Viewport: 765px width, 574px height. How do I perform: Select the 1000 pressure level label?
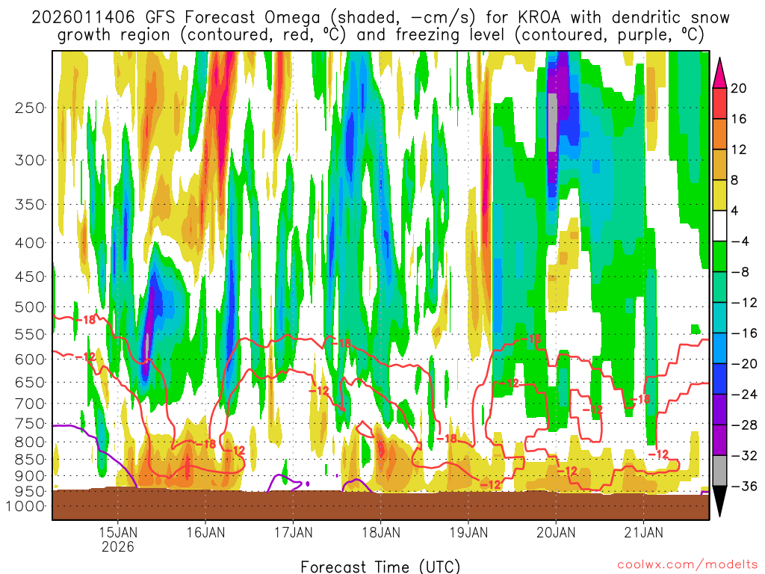(x=25, y=506)
